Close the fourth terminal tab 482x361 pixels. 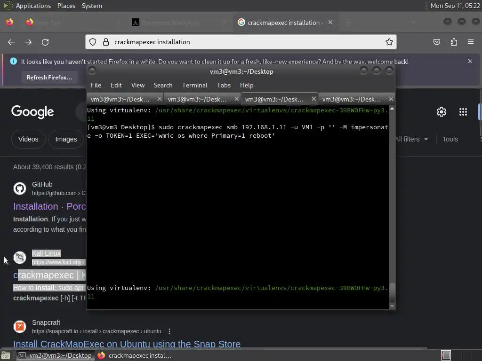[x=391, y=99]
